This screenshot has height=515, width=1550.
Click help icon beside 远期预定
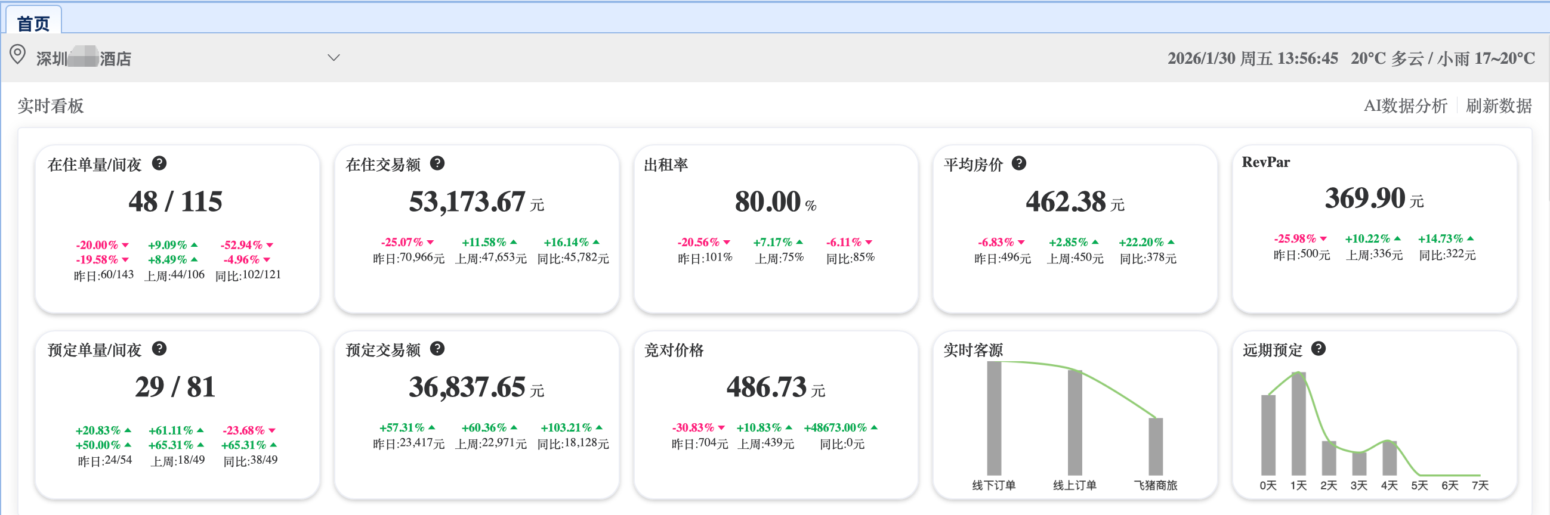tap(1319, 349)
